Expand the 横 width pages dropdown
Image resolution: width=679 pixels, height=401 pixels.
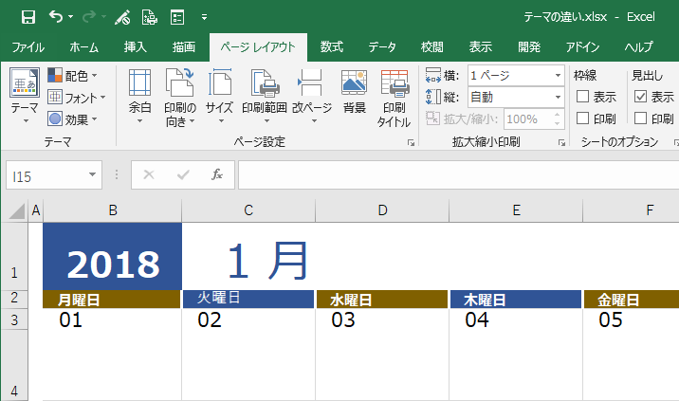(x=558, y=75)
